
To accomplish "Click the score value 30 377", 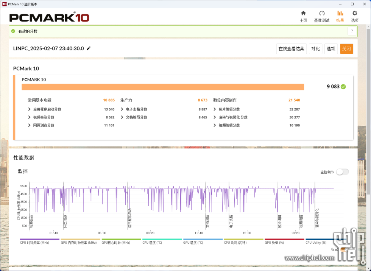I will coord(295,117).
